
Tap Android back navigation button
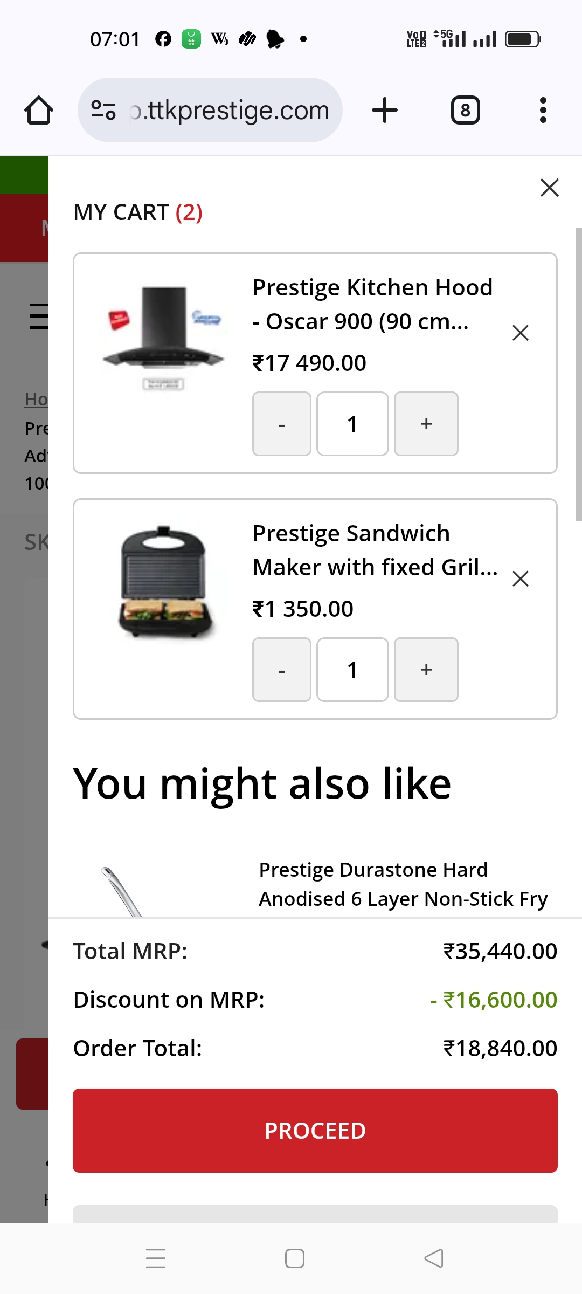[x=434, y=1258]
